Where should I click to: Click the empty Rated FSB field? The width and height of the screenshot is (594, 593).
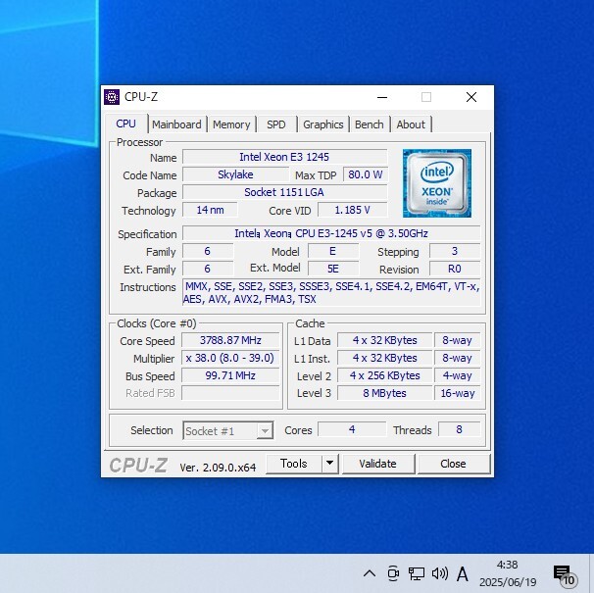(x=230, y=393)
